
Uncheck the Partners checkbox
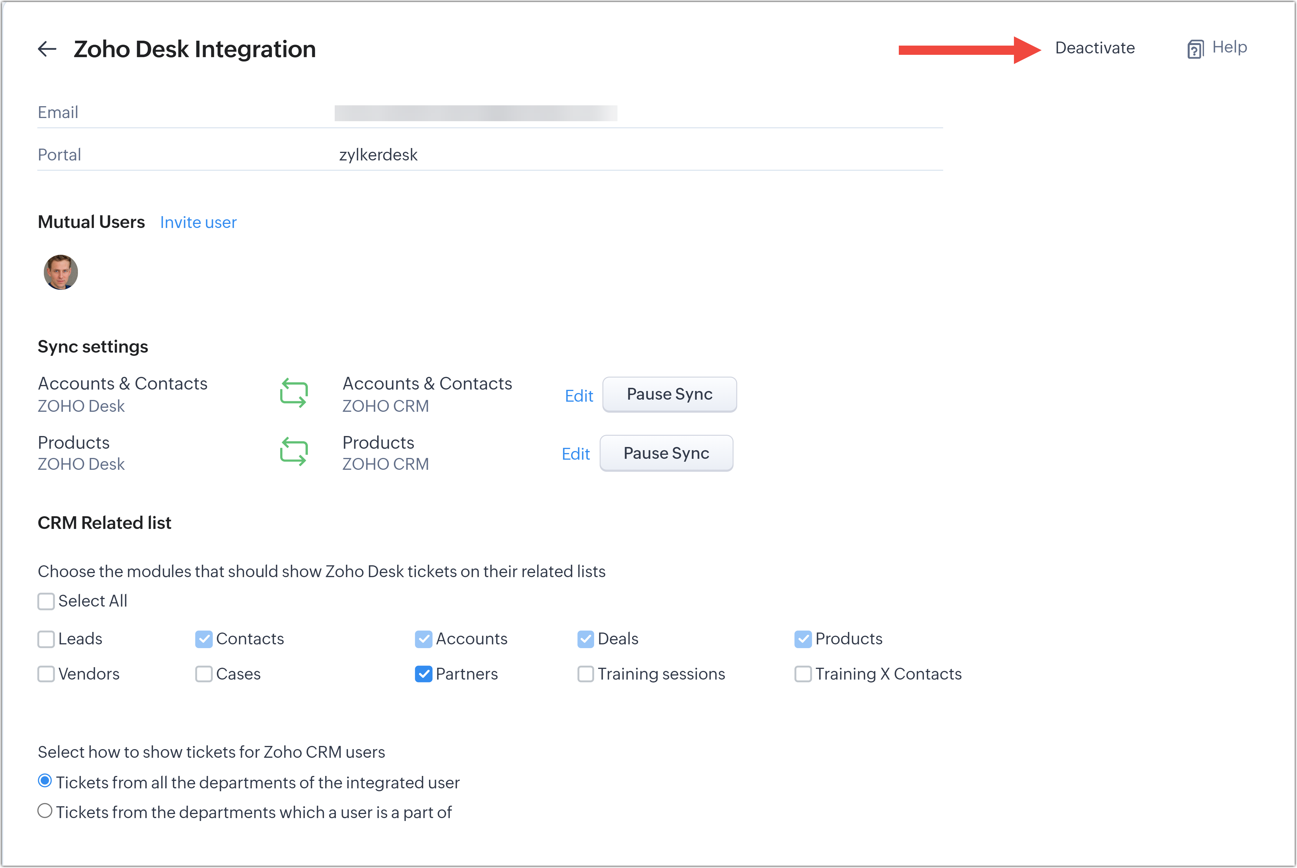[x=424, y=674]
